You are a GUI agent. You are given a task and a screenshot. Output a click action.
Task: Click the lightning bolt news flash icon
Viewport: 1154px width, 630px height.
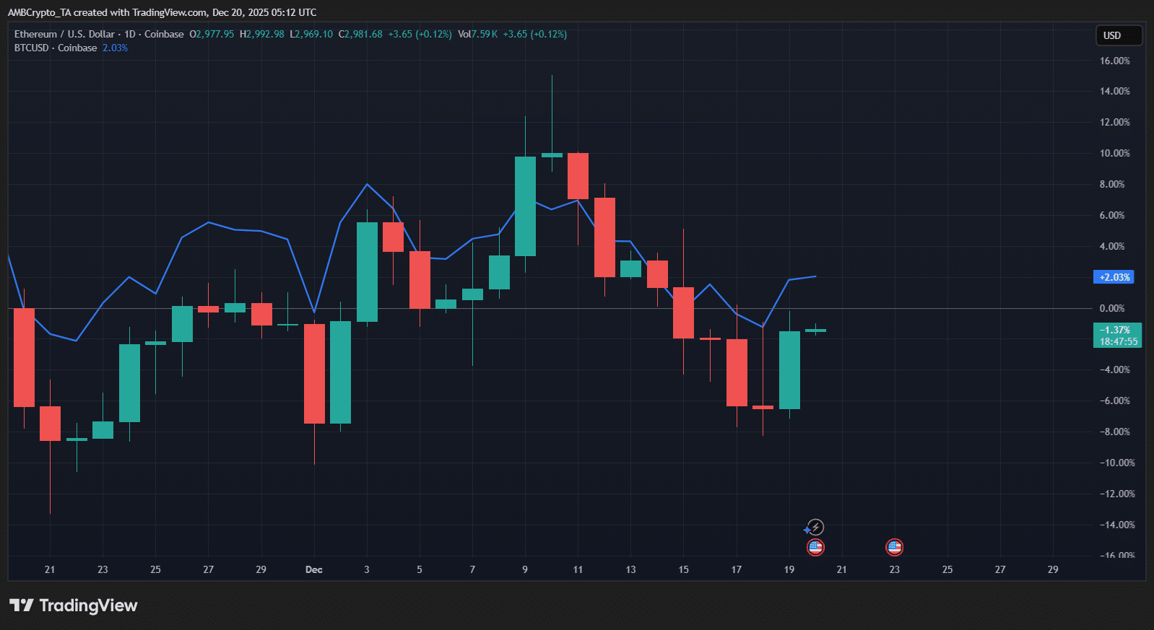point(815,528)
